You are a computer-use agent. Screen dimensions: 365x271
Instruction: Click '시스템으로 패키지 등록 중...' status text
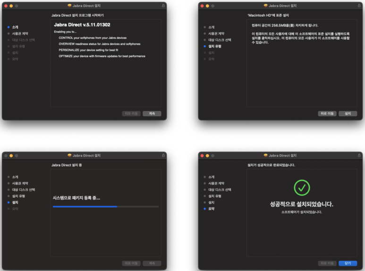click(x=76, y=198)
